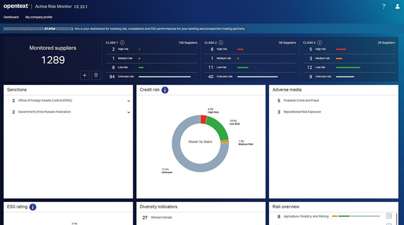Click the ESG rating info icon
The height and width of the screenshot is (225, 404).
coord(33,207)
